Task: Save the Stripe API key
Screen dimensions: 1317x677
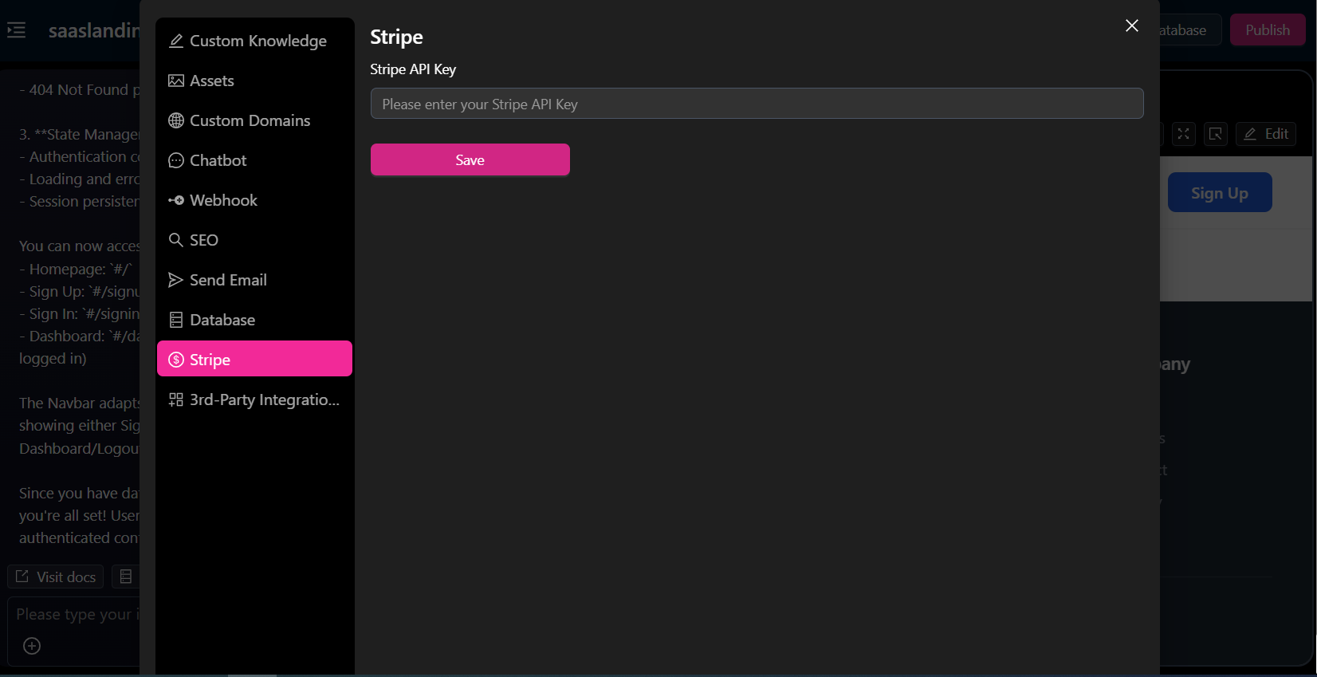Action: coord(470,159)
